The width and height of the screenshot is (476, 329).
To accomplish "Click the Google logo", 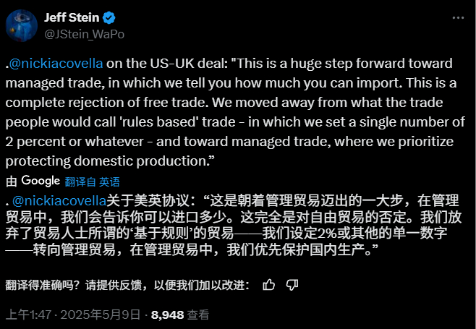I will pyautogui.click(x=41, y=180).
